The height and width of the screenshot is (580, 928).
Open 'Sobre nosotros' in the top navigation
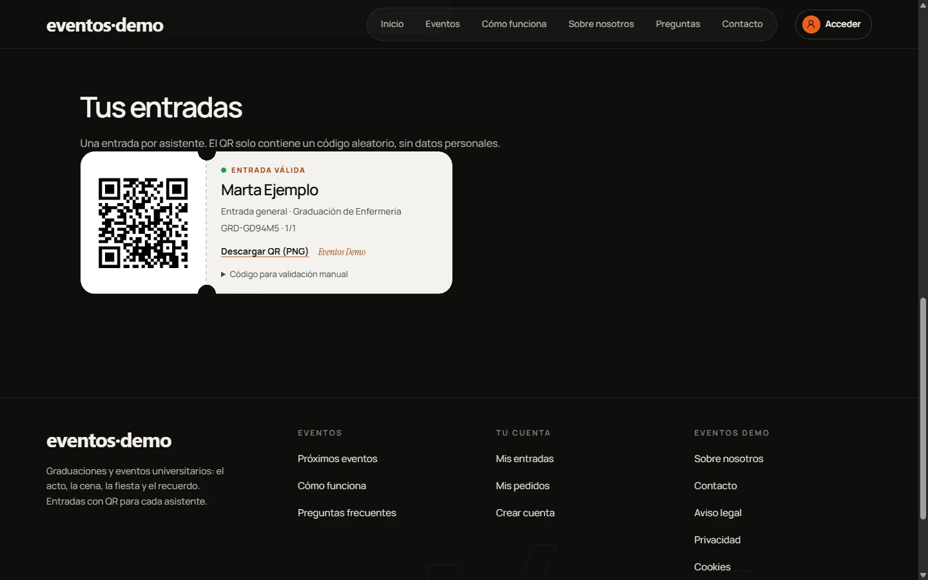(601, 24)
